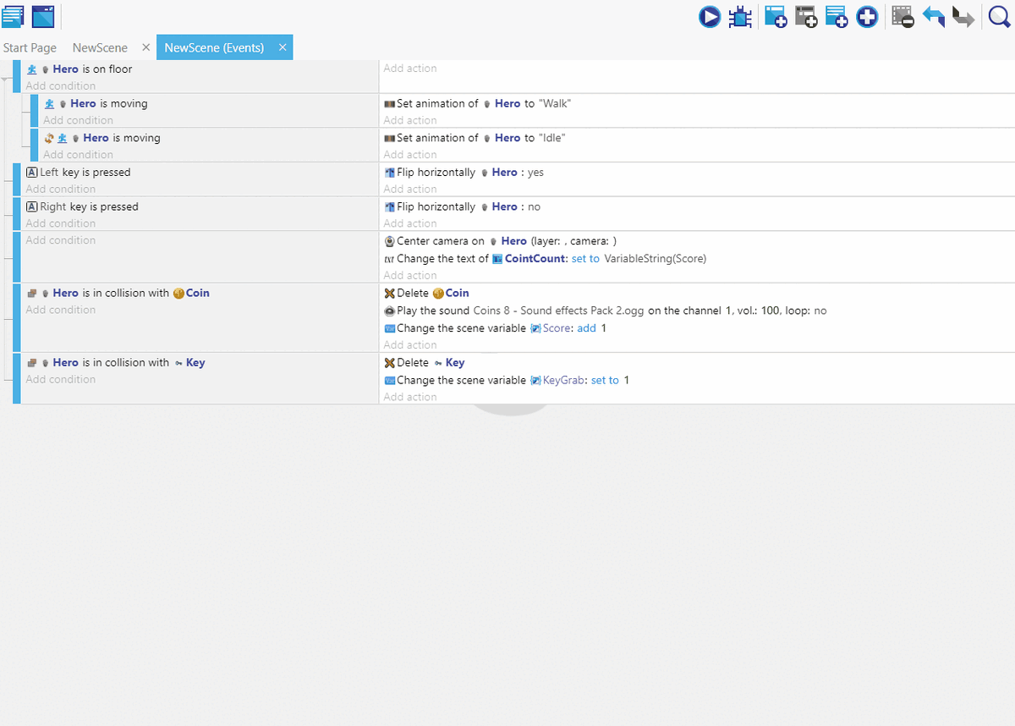The height and width of the screenshot is (726, 1015).
Task: Click the platformer icon on "Hero is on floor"
Action: [32, 69]
